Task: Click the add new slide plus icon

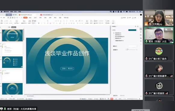Action: [x=12, y=96]
